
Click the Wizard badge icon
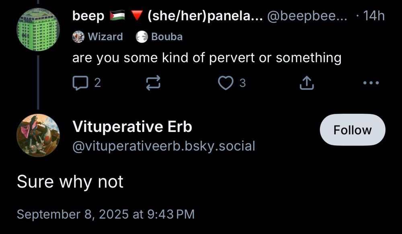click(78, 36)
